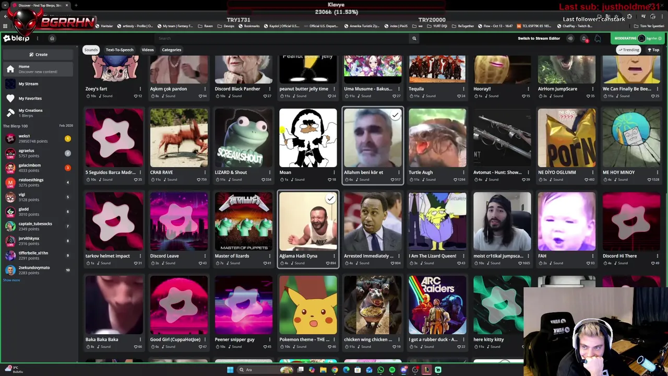Image resolution: width=668 pixels, height=376 pixels.
Task: Open 2sekundovymato leaderboard entry
Action: 38,270
